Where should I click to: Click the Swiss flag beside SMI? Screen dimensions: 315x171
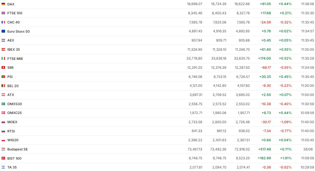pos(3,67)
